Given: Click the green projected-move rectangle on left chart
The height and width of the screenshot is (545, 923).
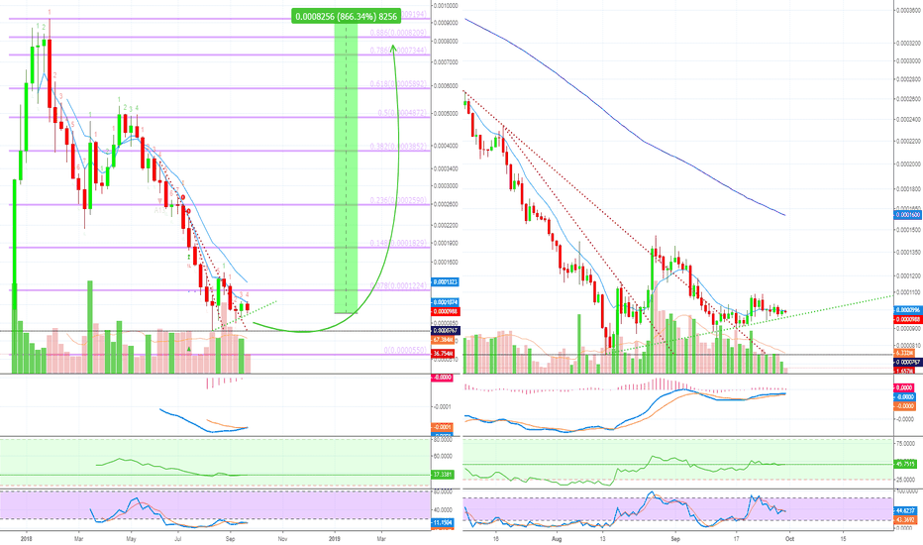Looking at the screenshot, I should point(347,167).
